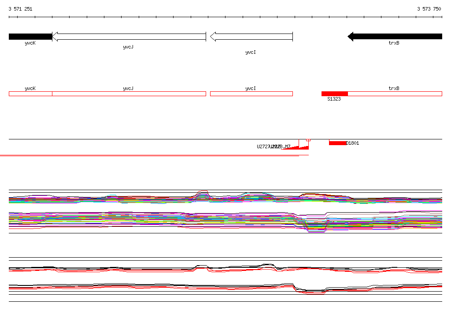This screenshot has width=451, height=315.
Task: Click the yvcJ label under the white arrow
Action: point(128,47)
